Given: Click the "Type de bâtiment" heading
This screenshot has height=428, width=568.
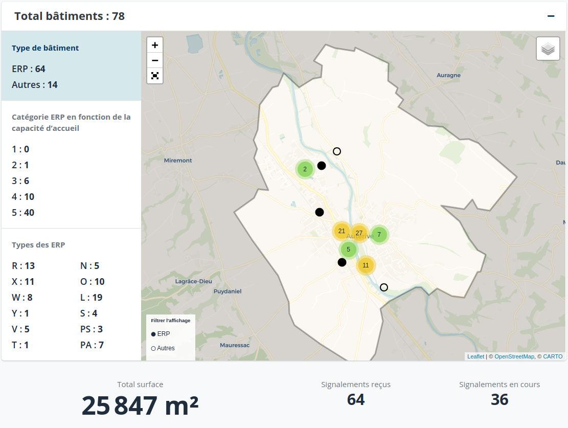Looking at the screenshot, I should pyautogui.click(x=46, y=48).
